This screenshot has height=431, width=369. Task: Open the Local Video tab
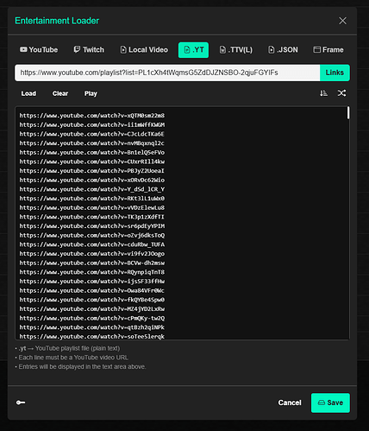click(x=144, y=50)
